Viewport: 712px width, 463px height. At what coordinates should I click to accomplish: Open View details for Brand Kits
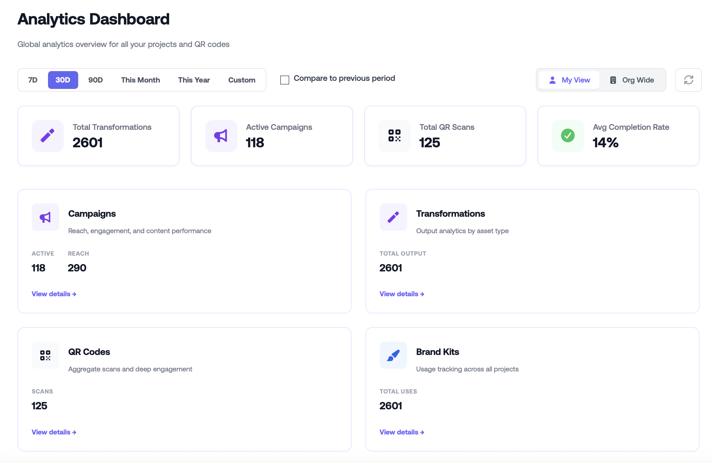[401, 432]
